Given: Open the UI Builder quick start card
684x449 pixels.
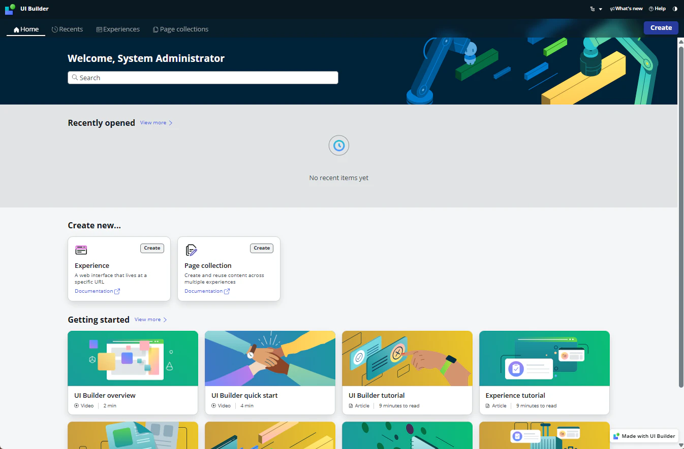Looking at the screenshot, I should pos(270,372).
